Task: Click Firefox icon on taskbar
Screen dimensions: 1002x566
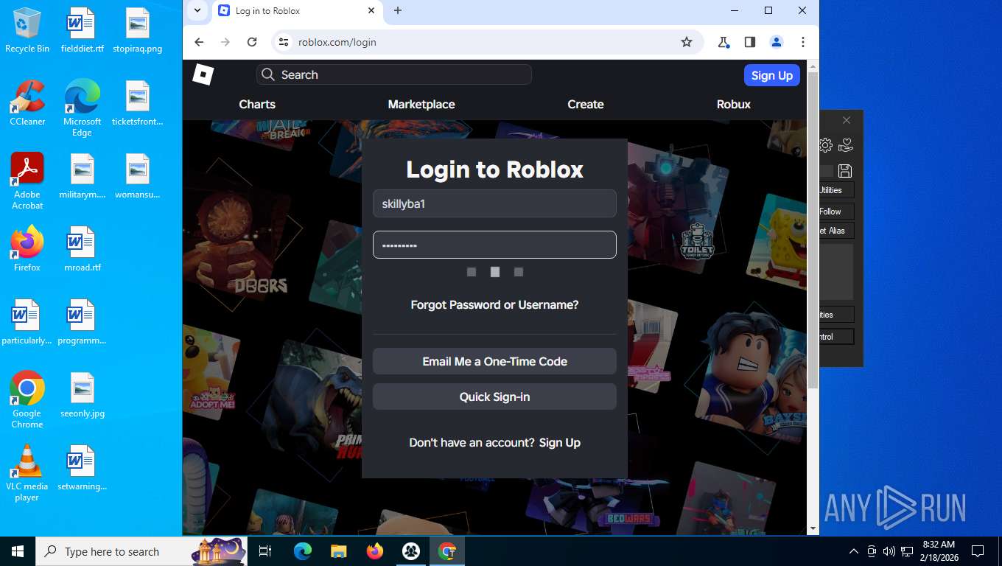Action: [375, 551]
